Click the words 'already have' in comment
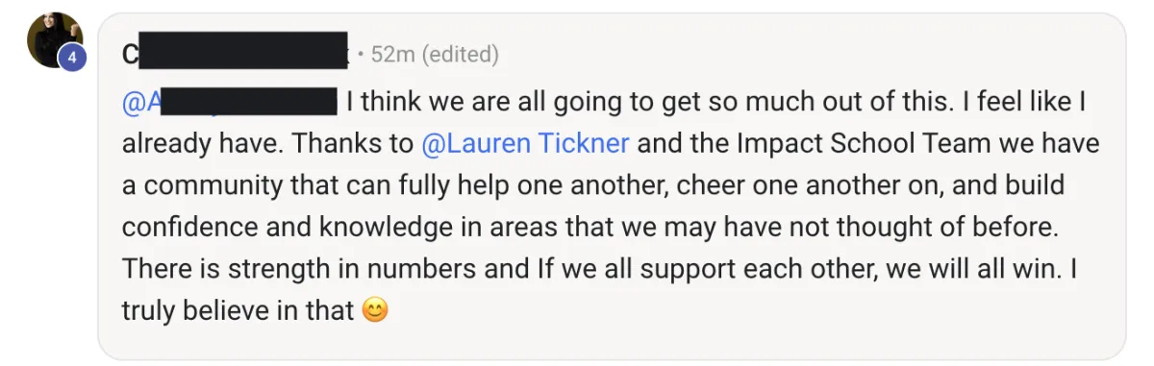This screenshot has width=1154, height=366. [x=199, y=144]
